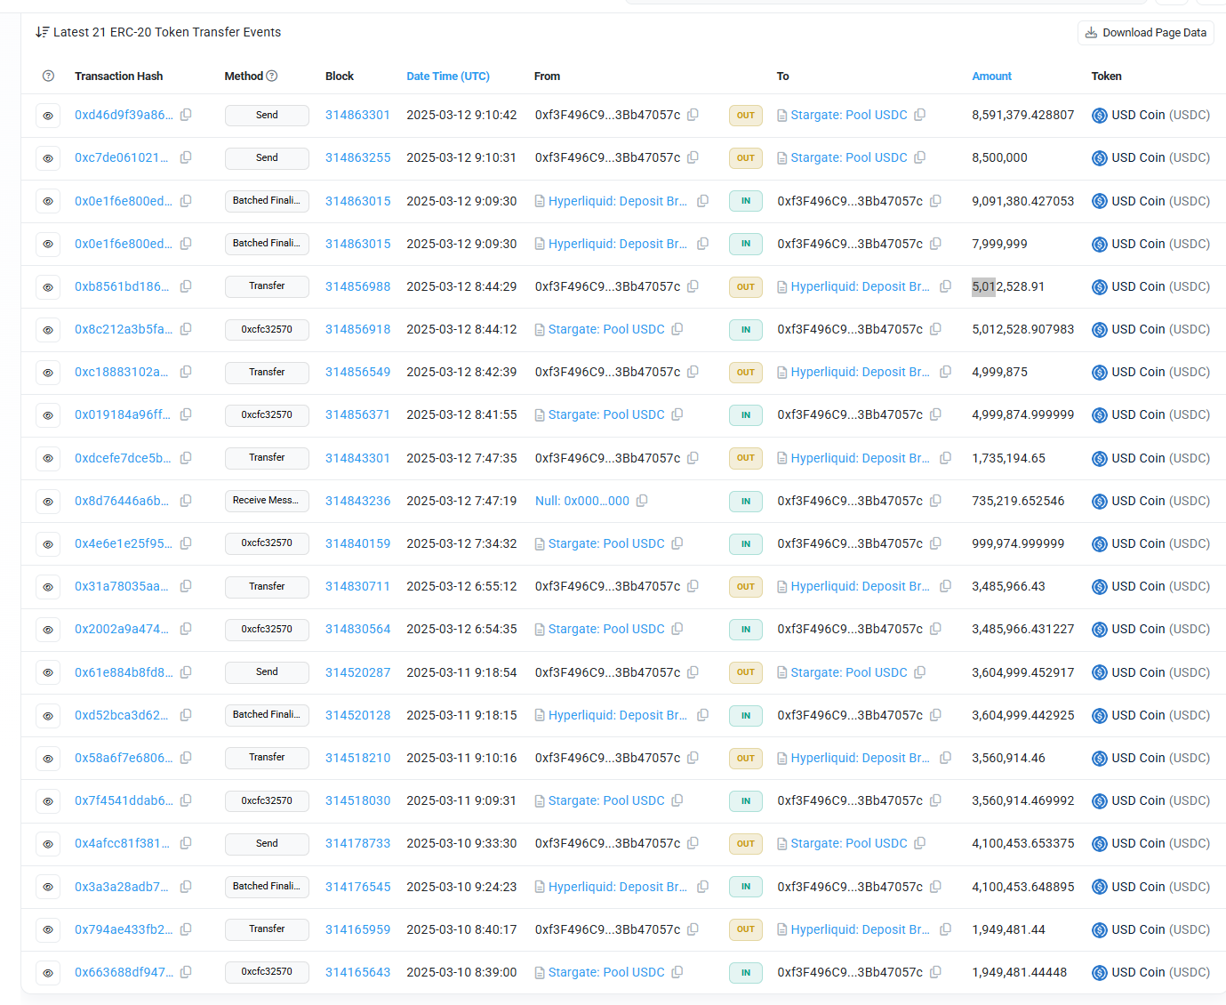
Task: Expand truncated Batched Finali... method in block 314520128 row
Action: point(267,715)
